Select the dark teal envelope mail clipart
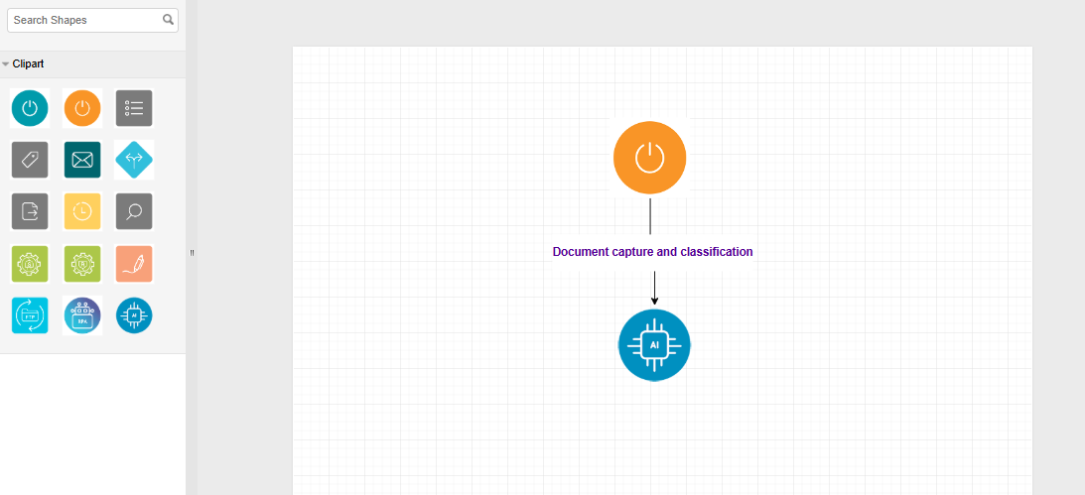 (82, 160)
